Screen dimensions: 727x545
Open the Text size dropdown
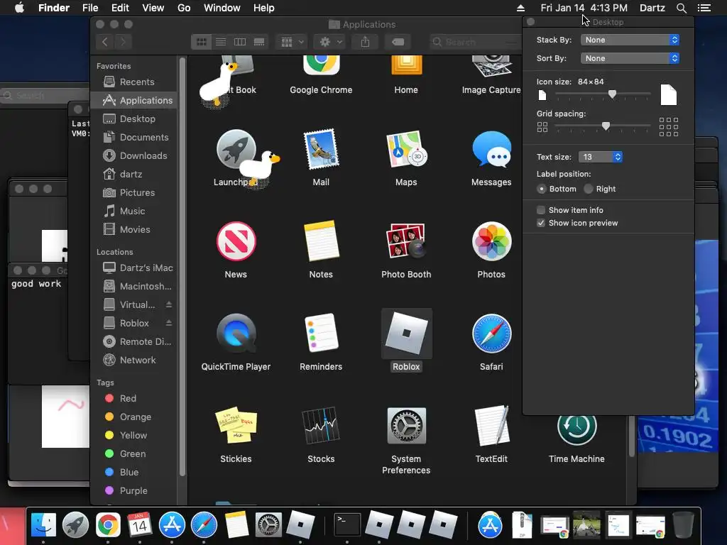point(601,157)
